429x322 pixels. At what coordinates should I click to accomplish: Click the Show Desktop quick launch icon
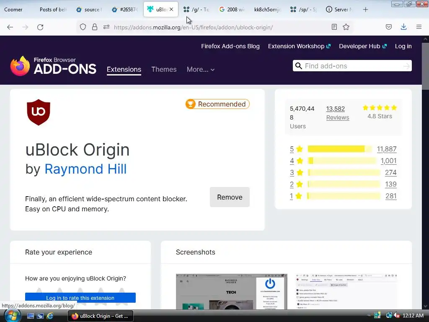pyautogui.click(x=31, y=316)
